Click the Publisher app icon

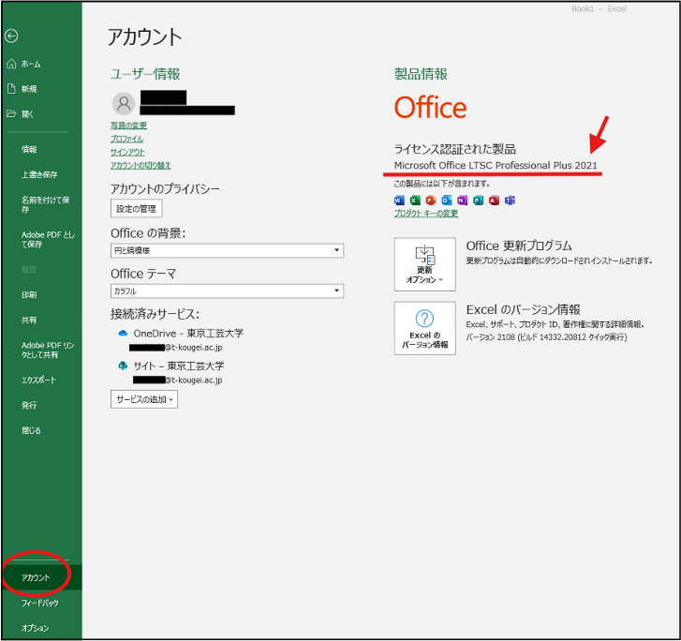[478, 201]
